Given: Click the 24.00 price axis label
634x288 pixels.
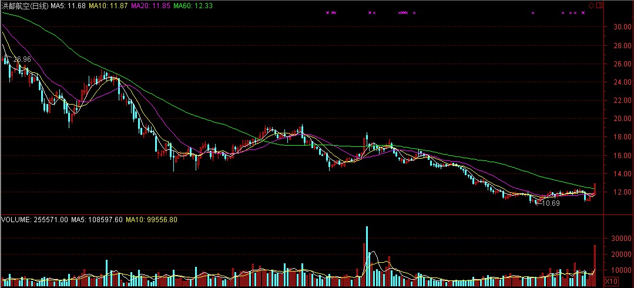Looking at the screenshot, I should (622, 82).
